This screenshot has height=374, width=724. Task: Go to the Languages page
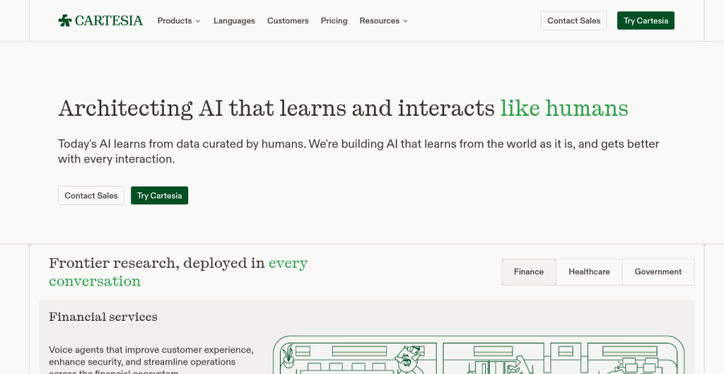(234, 21)
